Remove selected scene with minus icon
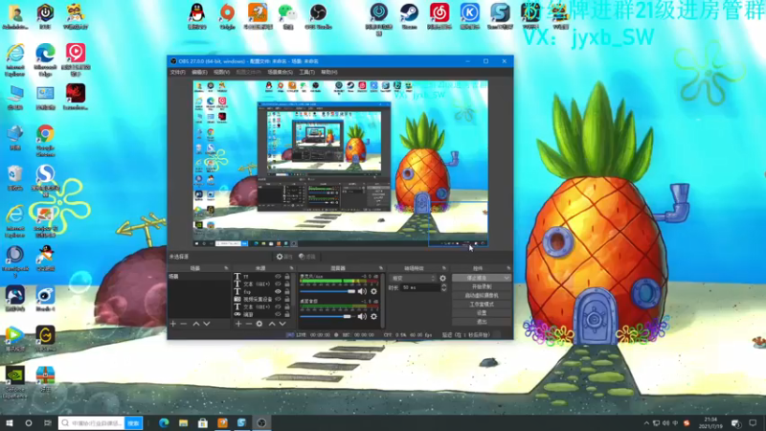This screenshot has width=766, height=431. tap(184, 324)
